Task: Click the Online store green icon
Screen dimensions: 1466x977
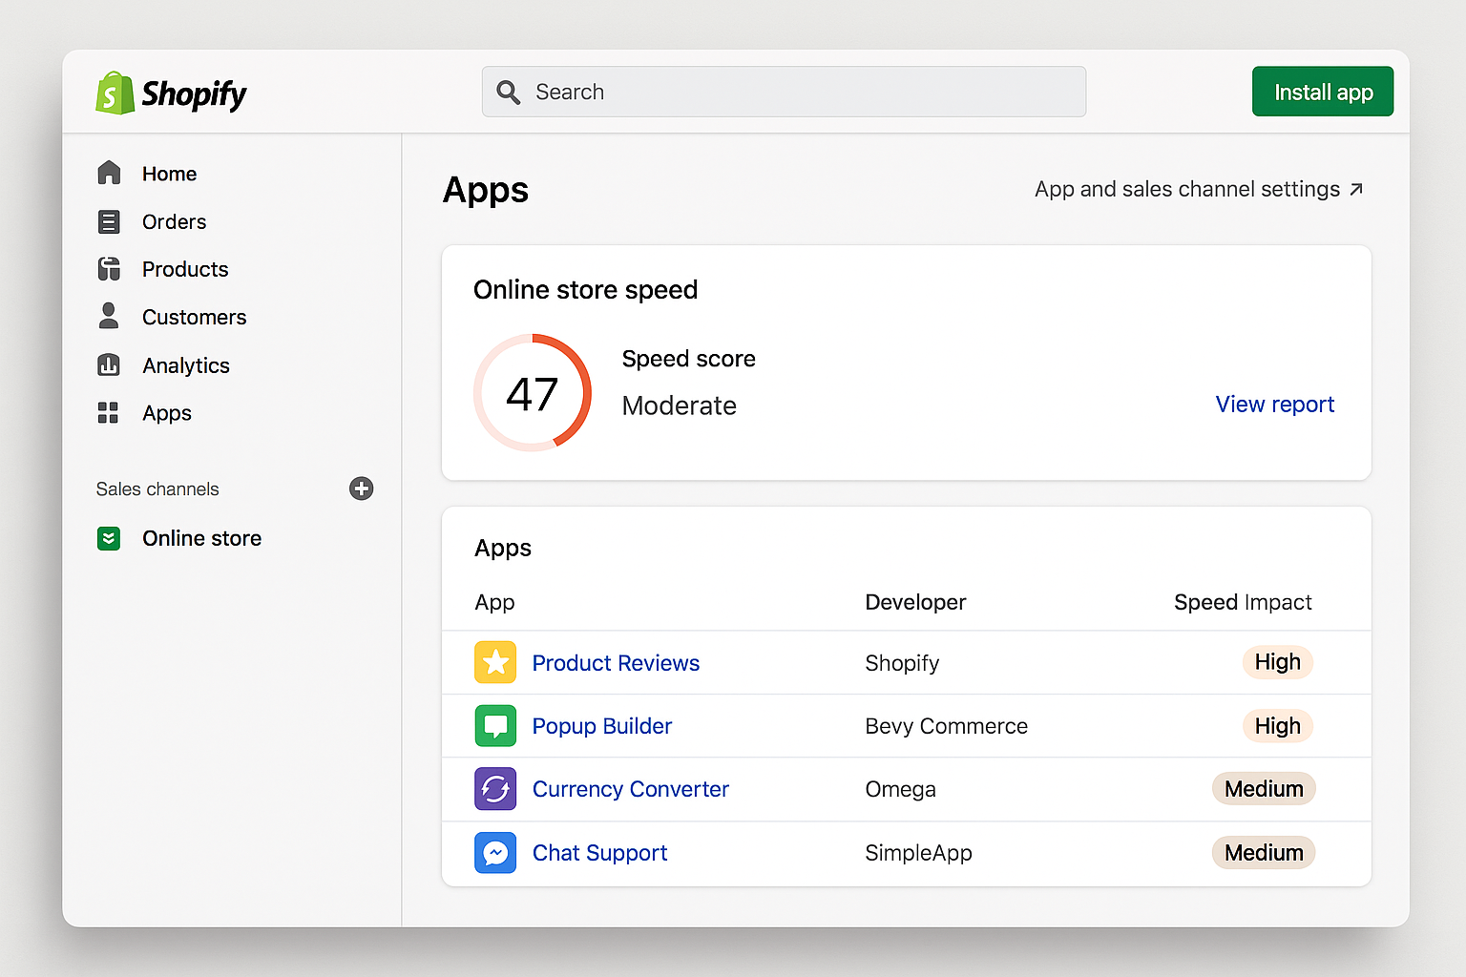Action: tap(109, 538)
